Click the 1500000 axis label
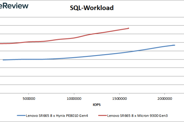This screenshot has height=122, width=184. coord(120,99)
